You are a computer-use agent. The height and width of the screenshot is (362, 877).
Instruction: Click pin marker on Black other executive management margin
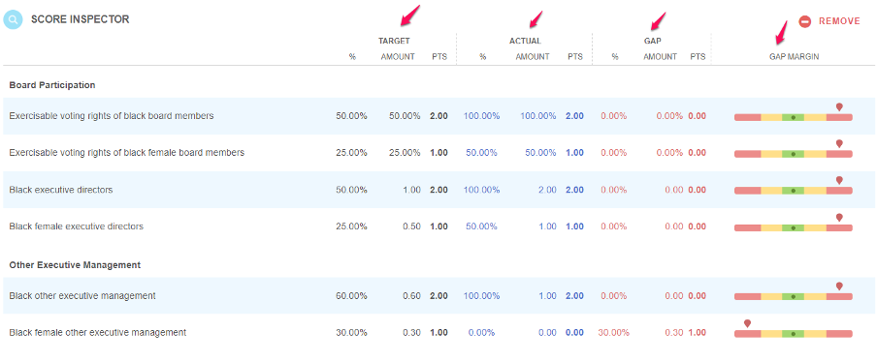[x=839, y=287]
